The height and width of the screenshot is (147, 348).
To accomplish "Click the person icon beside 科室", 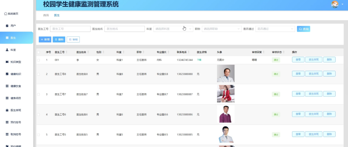I will (x=7, y=50).
